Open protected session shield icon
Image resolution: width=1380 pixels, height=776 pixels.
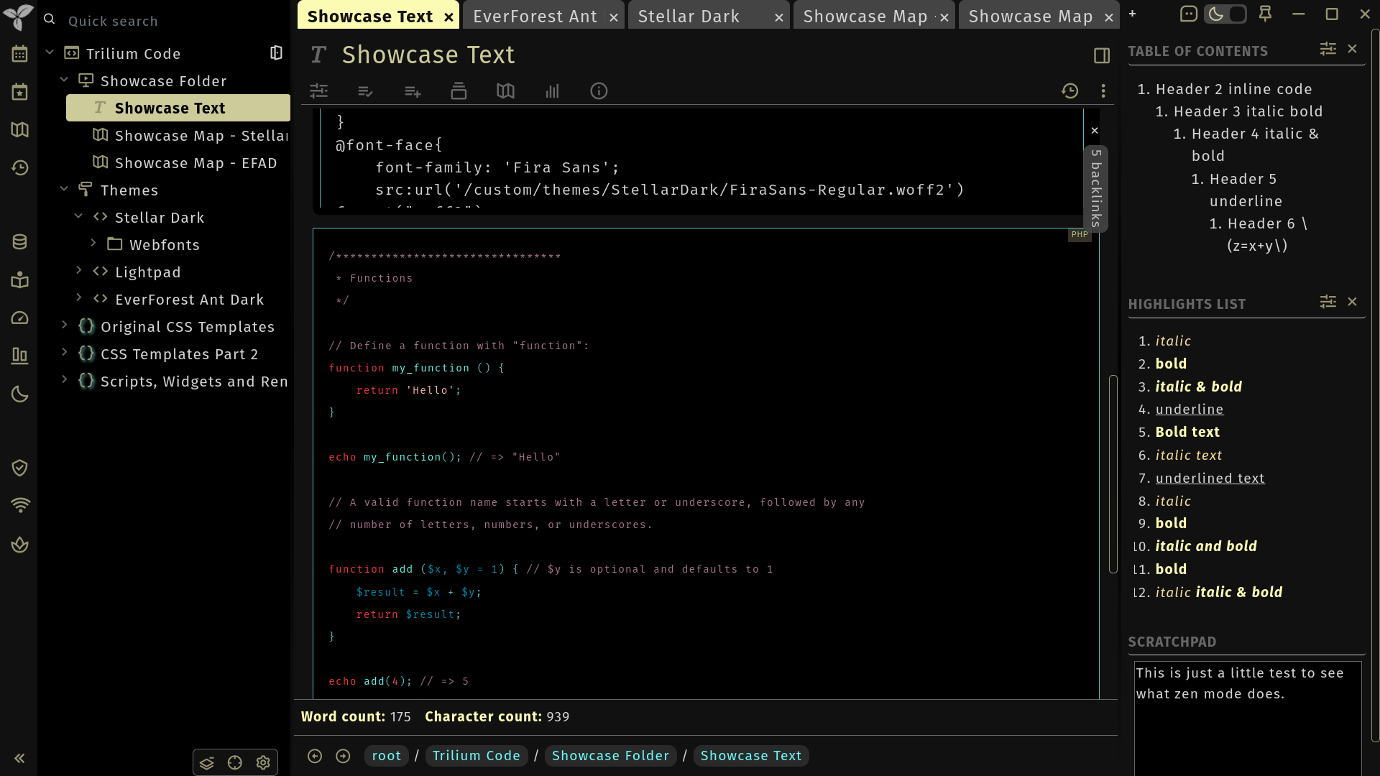(19, 468)
